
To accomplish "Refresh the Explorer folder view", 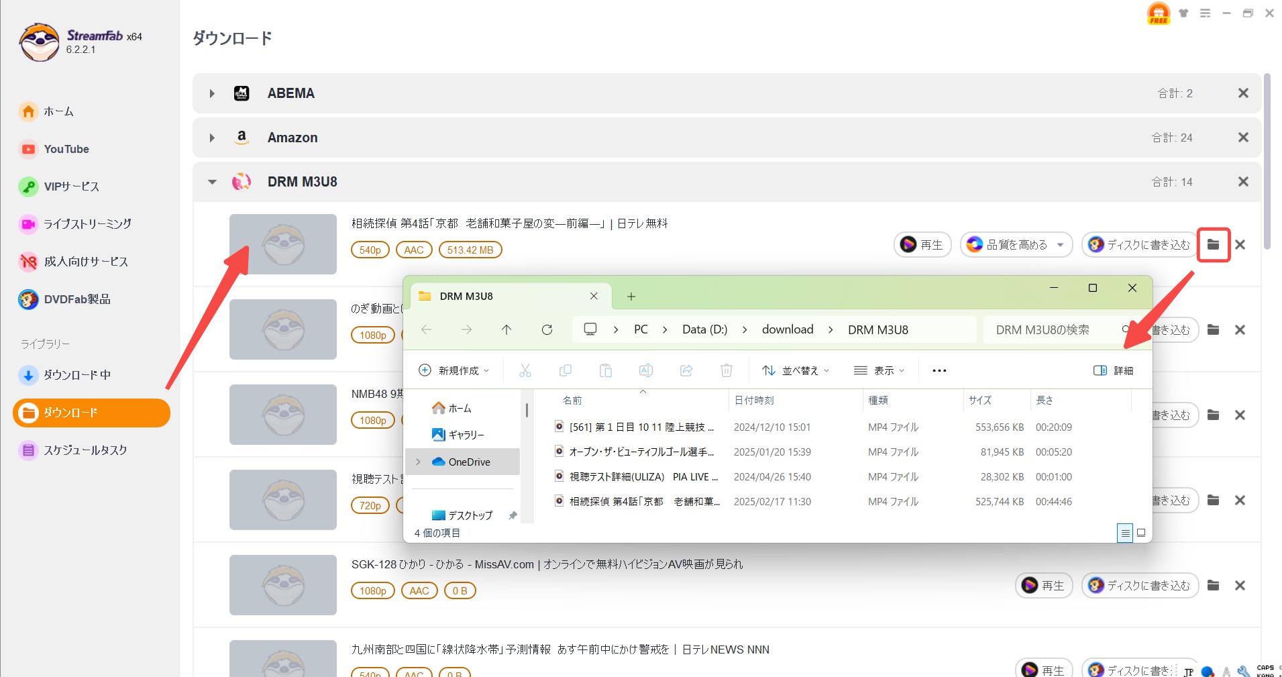I will click(x=547, y=329).
